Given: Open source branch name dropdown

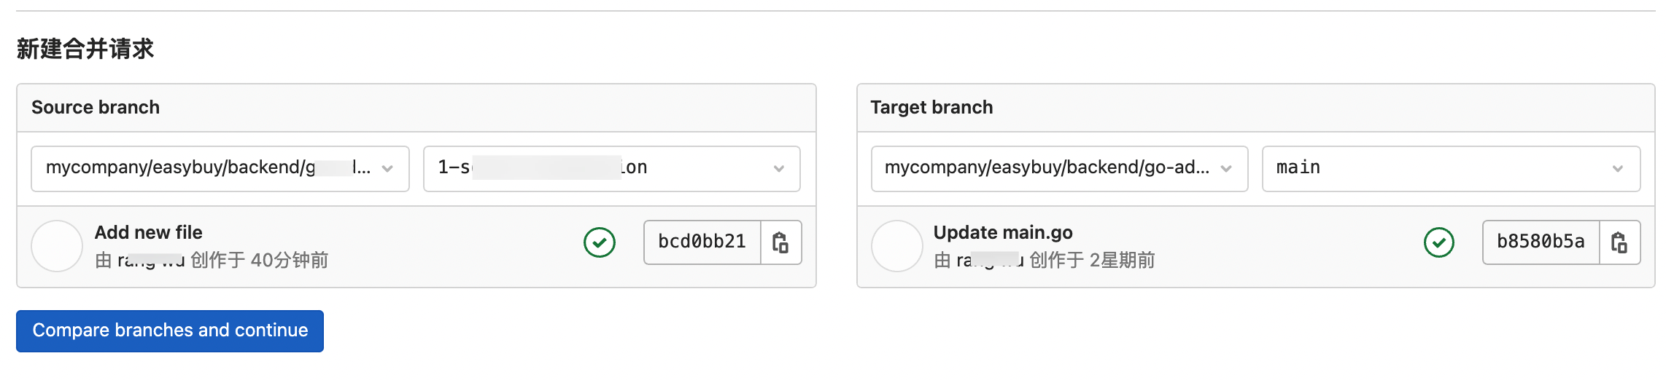Looking at the screenshot, I should click(611, 168).
